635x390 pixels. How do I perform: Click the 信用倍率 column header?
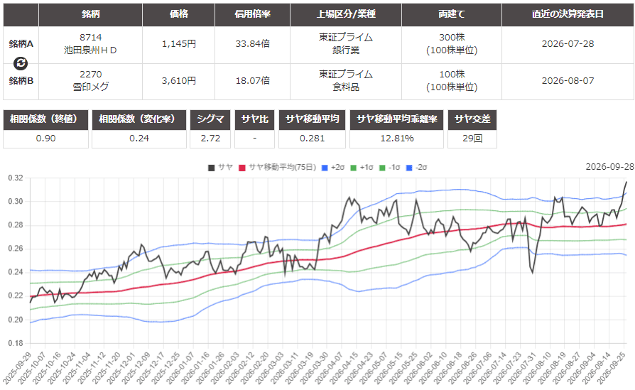252,14
